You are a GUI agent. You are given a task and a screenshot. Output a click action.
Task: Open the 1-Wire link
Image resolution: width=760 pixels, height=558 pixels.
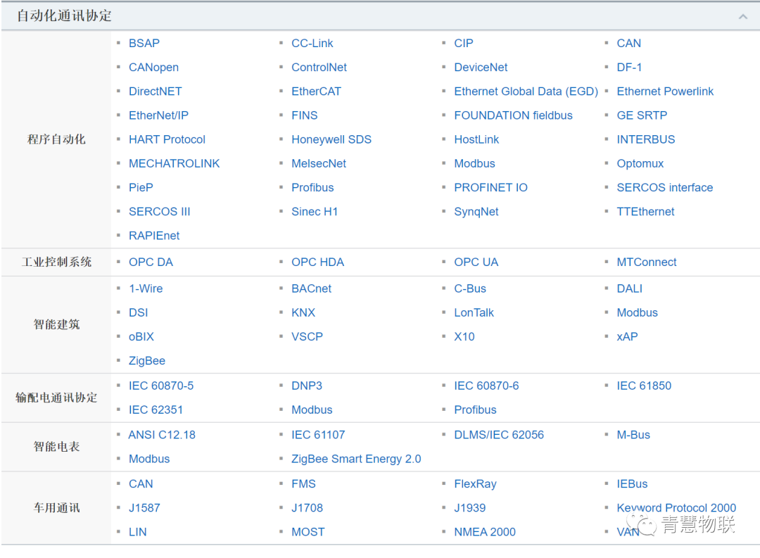pyautogui.click(x=146, y=289)
